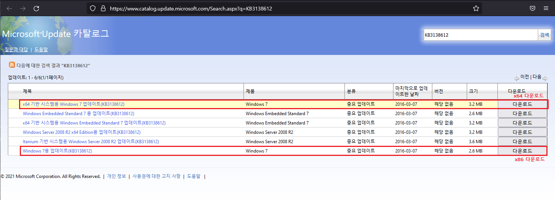Viewport: 555px width, 200px height.
Task: Sort by the 제품 column header
Action: pyautogui.click(x=250, y=91)
